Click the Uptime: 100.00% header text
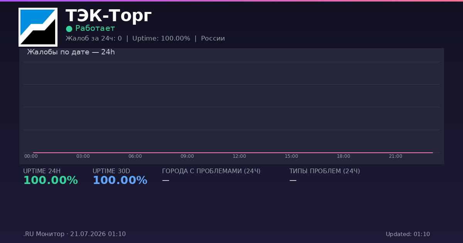The image size is (463, 243). click(x=161, y=39)
